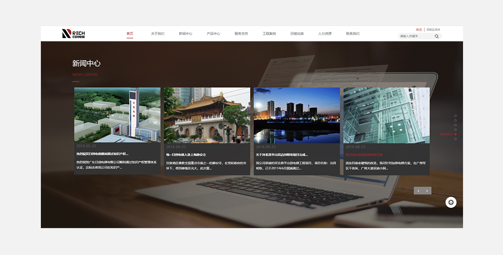Advance to next news carousel slide
Viewport: 503px width, 255px height.
click(427, 191)
